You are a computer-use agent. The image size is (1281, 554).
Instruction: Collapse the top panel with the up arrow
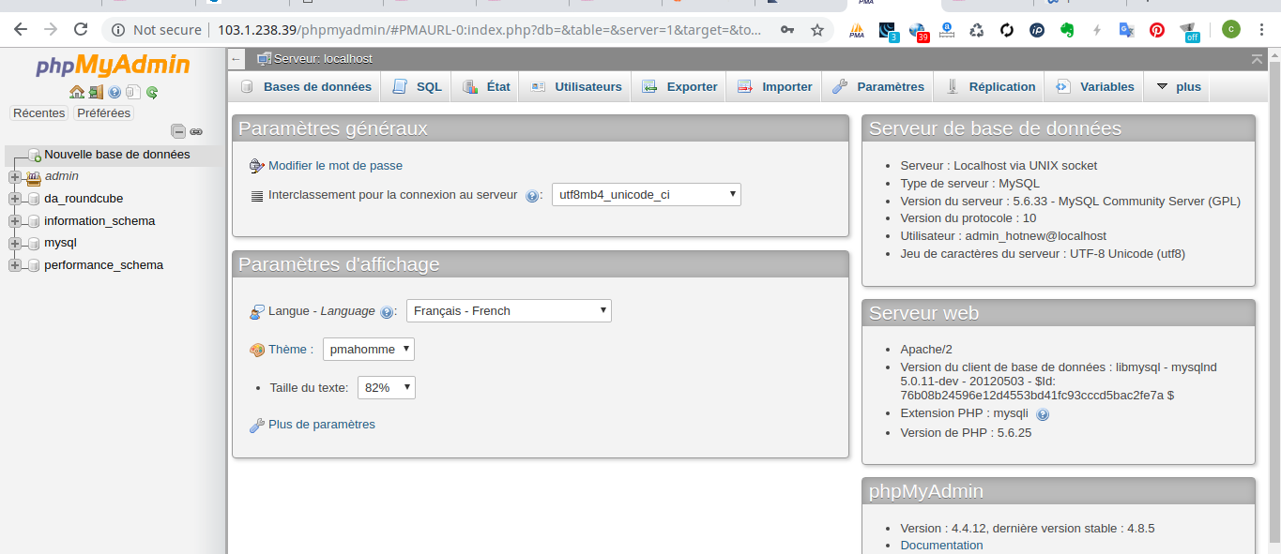[x=1257, y=59]
